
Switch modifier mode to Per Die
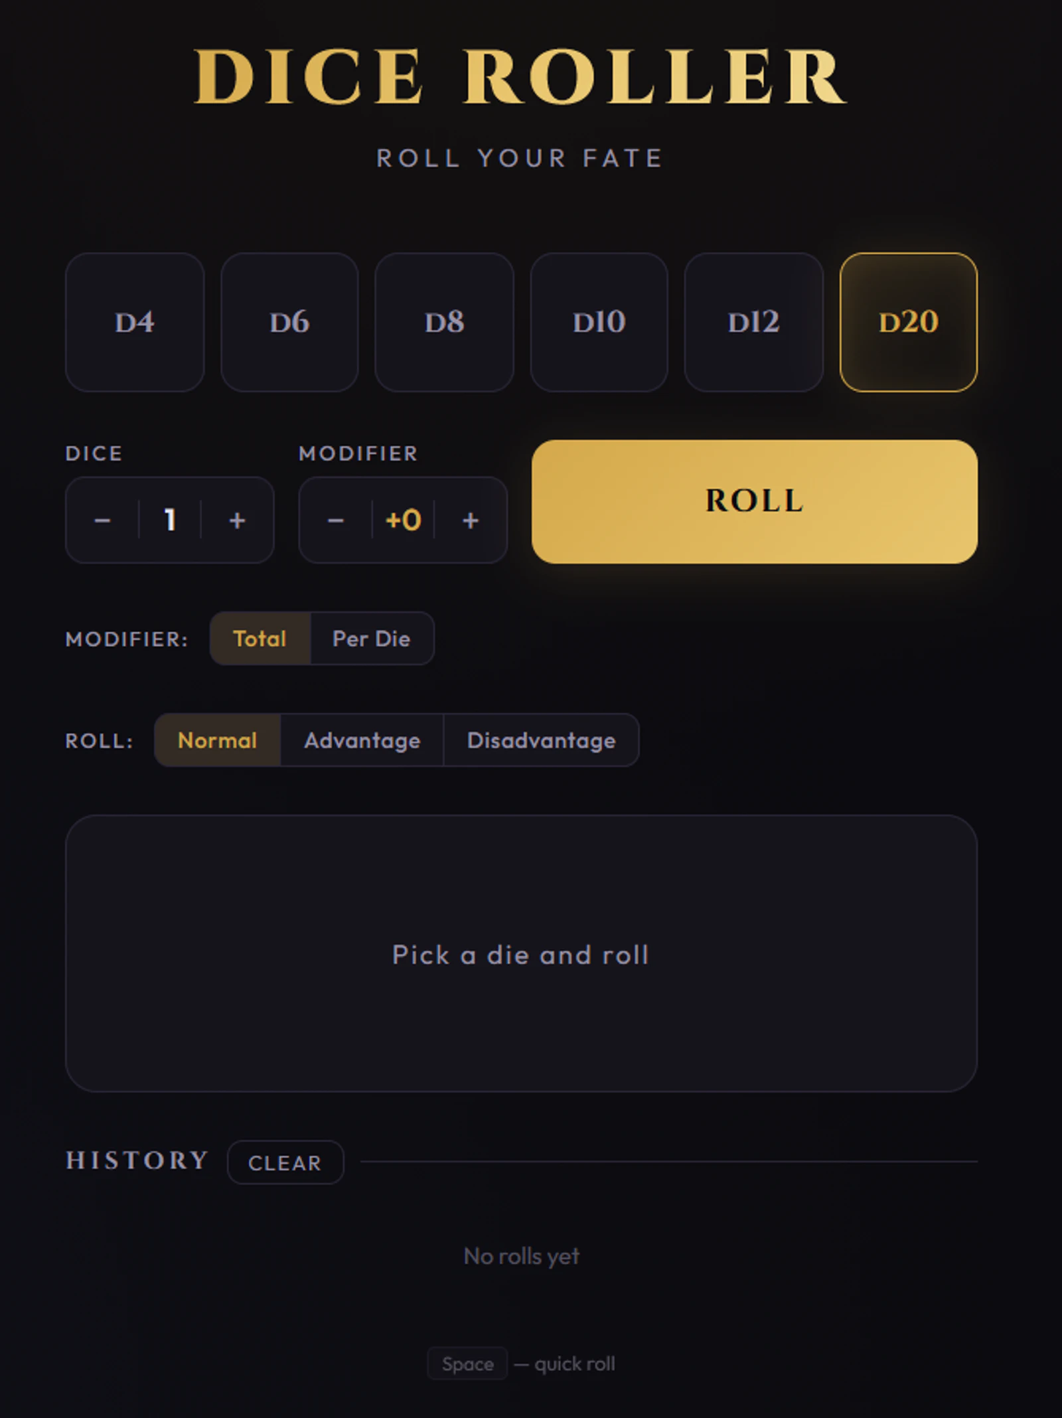(x=372, y=639)
